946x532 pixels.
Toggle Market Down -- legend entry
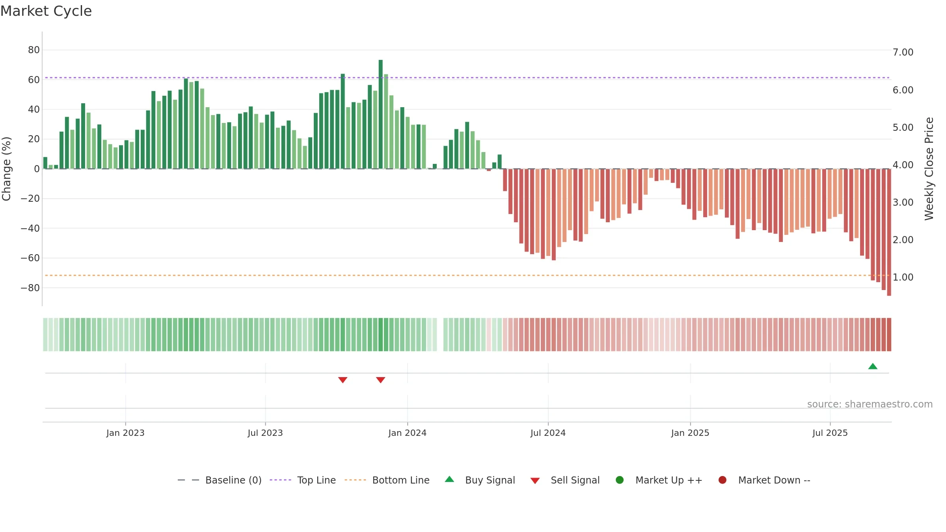pyautogui.click(x=764, y=480)
